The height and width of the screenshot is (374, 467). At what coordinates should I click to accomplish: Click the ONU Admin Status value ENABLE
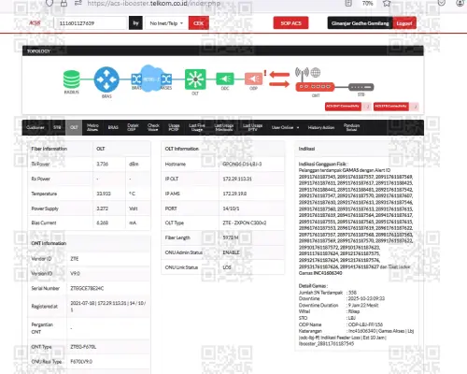231,252
